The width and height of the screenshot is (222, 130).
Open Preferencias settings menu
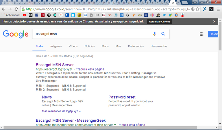pos(136,47)
